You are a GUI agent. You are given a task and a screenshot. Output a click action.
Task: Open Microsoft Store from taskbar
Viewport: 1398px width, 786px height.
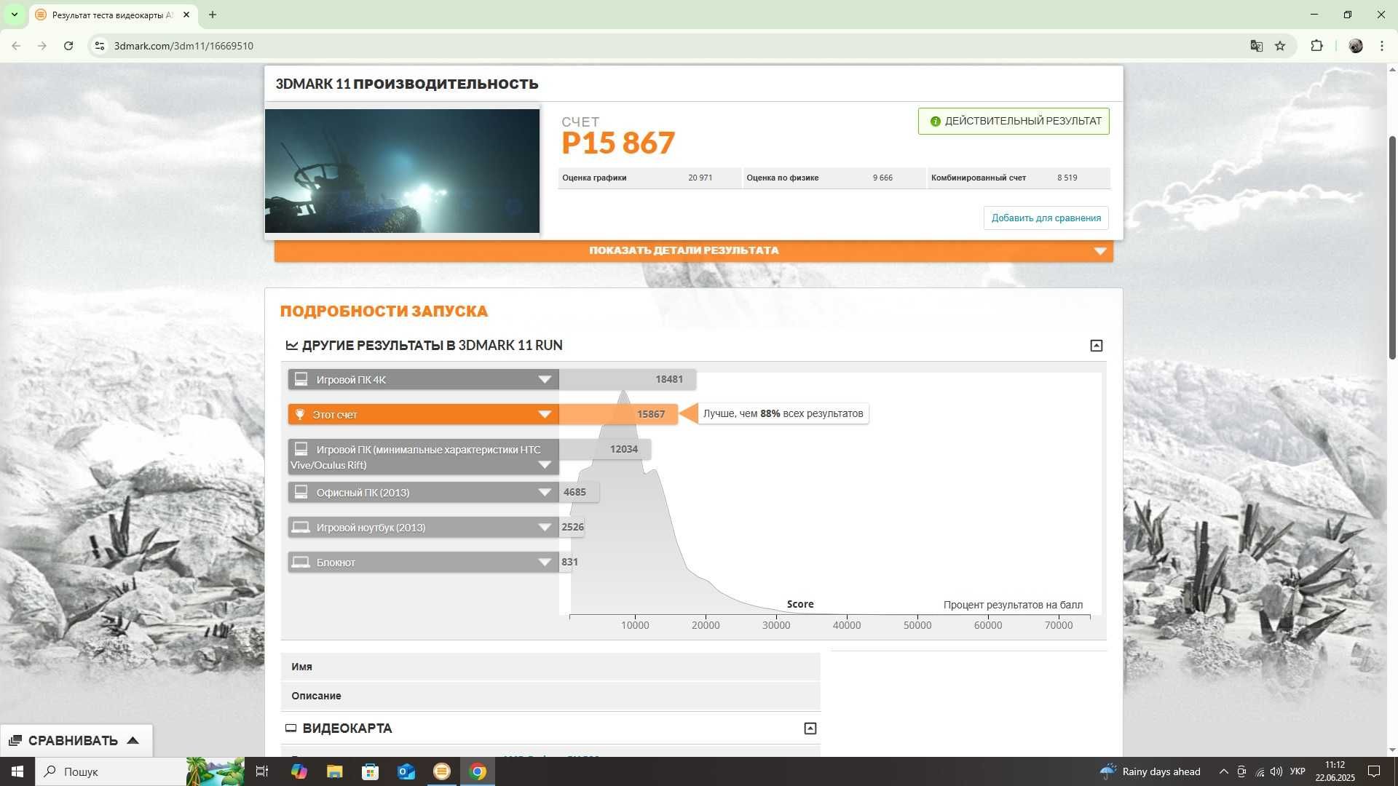pos(370,771)
